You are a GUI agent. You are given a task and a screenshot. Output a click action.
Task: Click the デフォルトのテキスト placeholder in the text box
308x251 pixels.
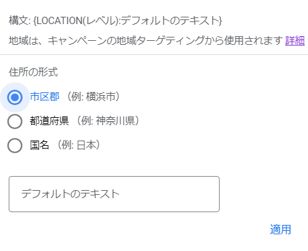click(x=70, y=194)
